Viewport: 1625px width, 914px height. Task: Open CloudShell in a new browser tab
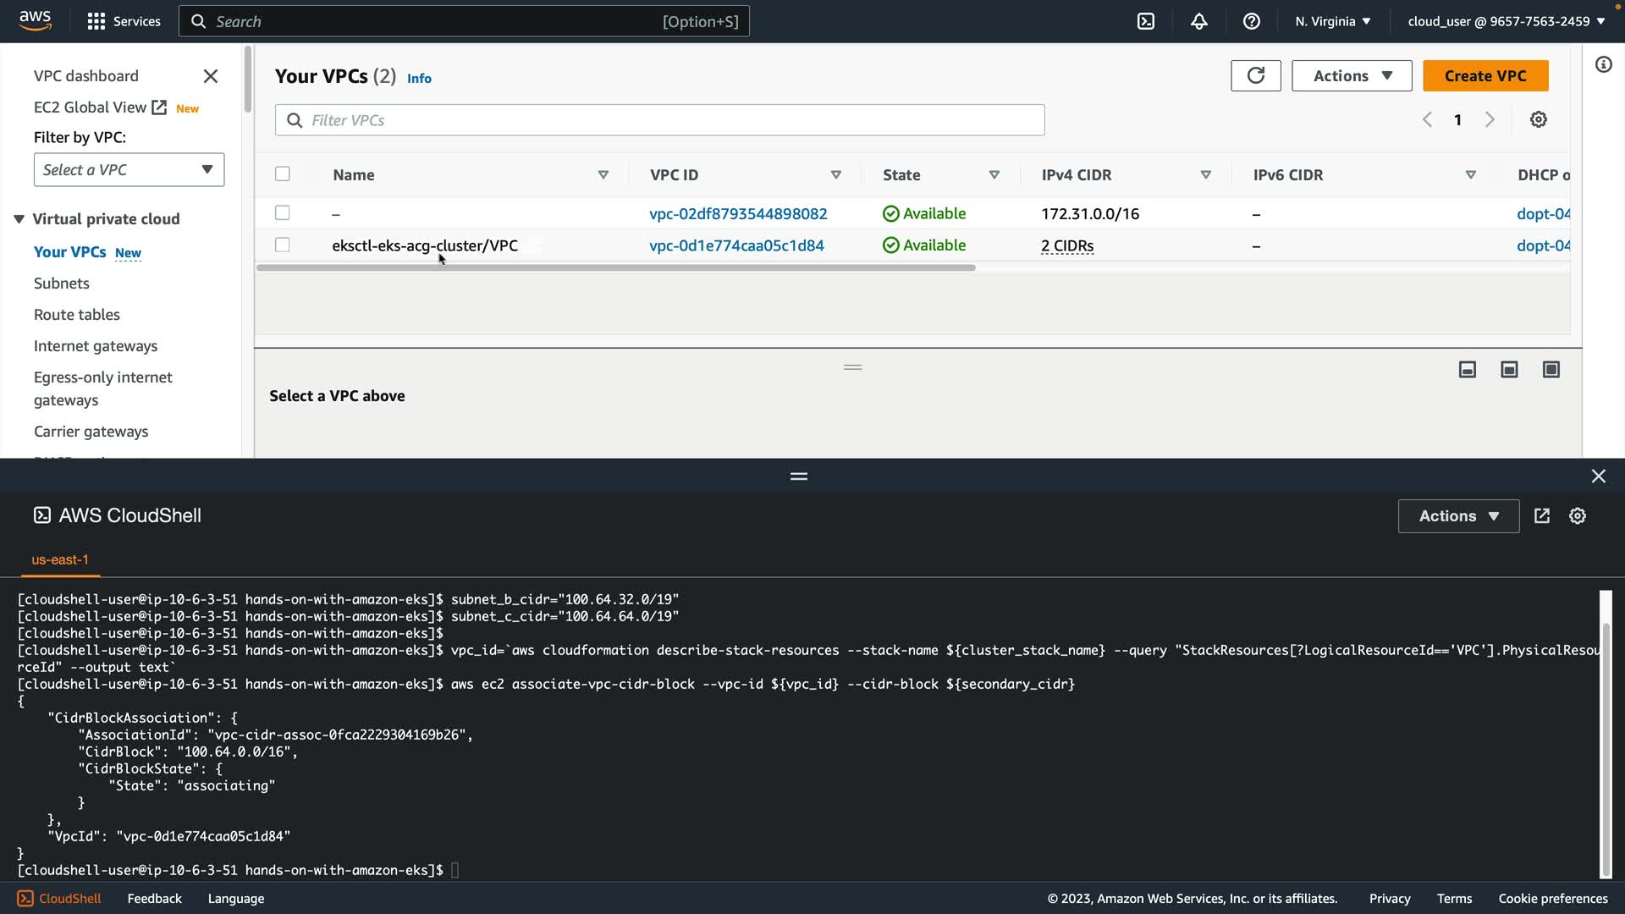(1541, 515)
